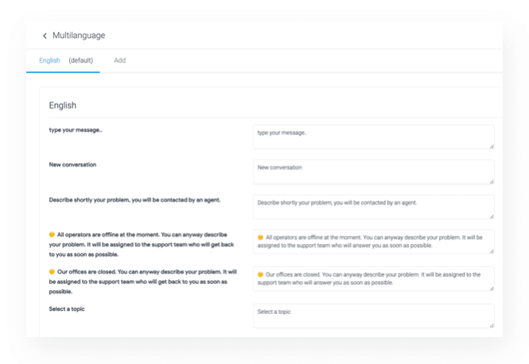Viewport: 529px width, 364px height.
Task: Click the English section heading
Action: coord(63,106)
